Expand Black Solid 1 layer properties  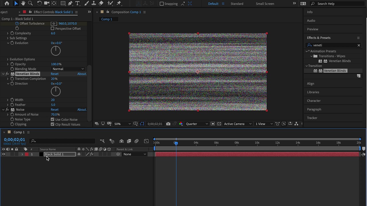click(22, 154)
